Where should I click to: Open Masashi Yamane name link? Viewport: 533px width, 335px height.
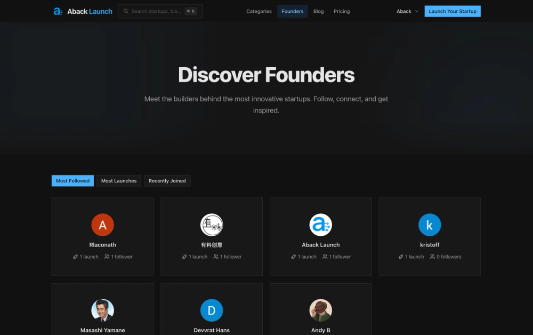[103, 330]
